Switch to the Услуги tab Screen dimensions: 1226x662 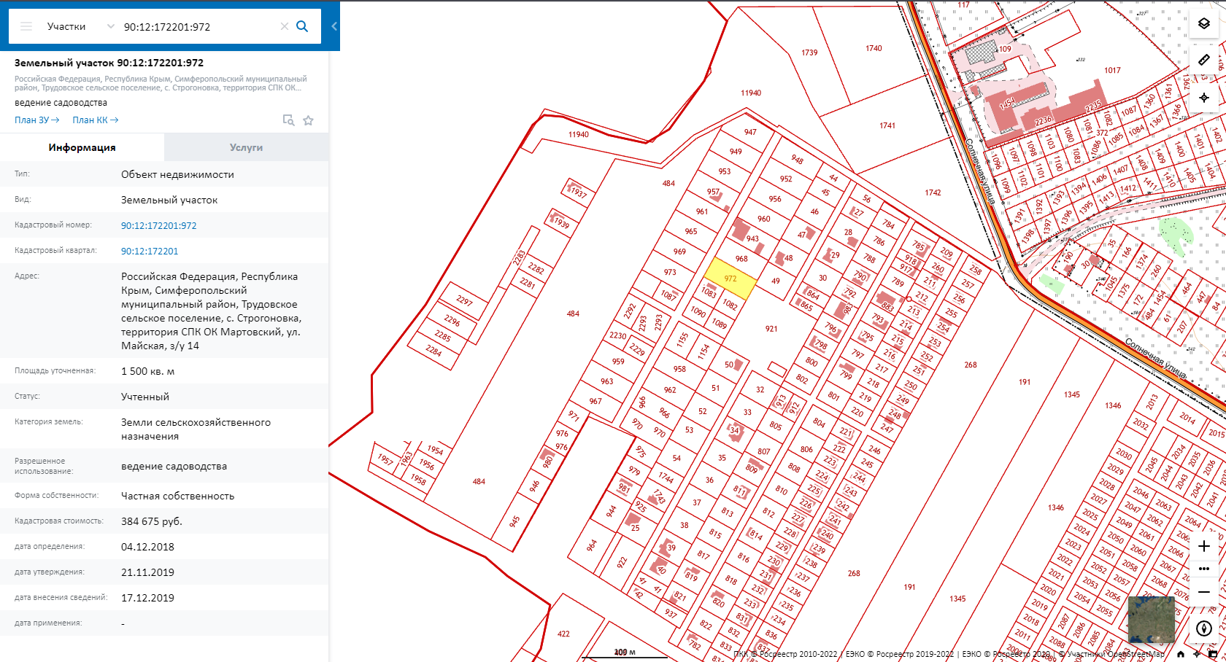point(247,147)
